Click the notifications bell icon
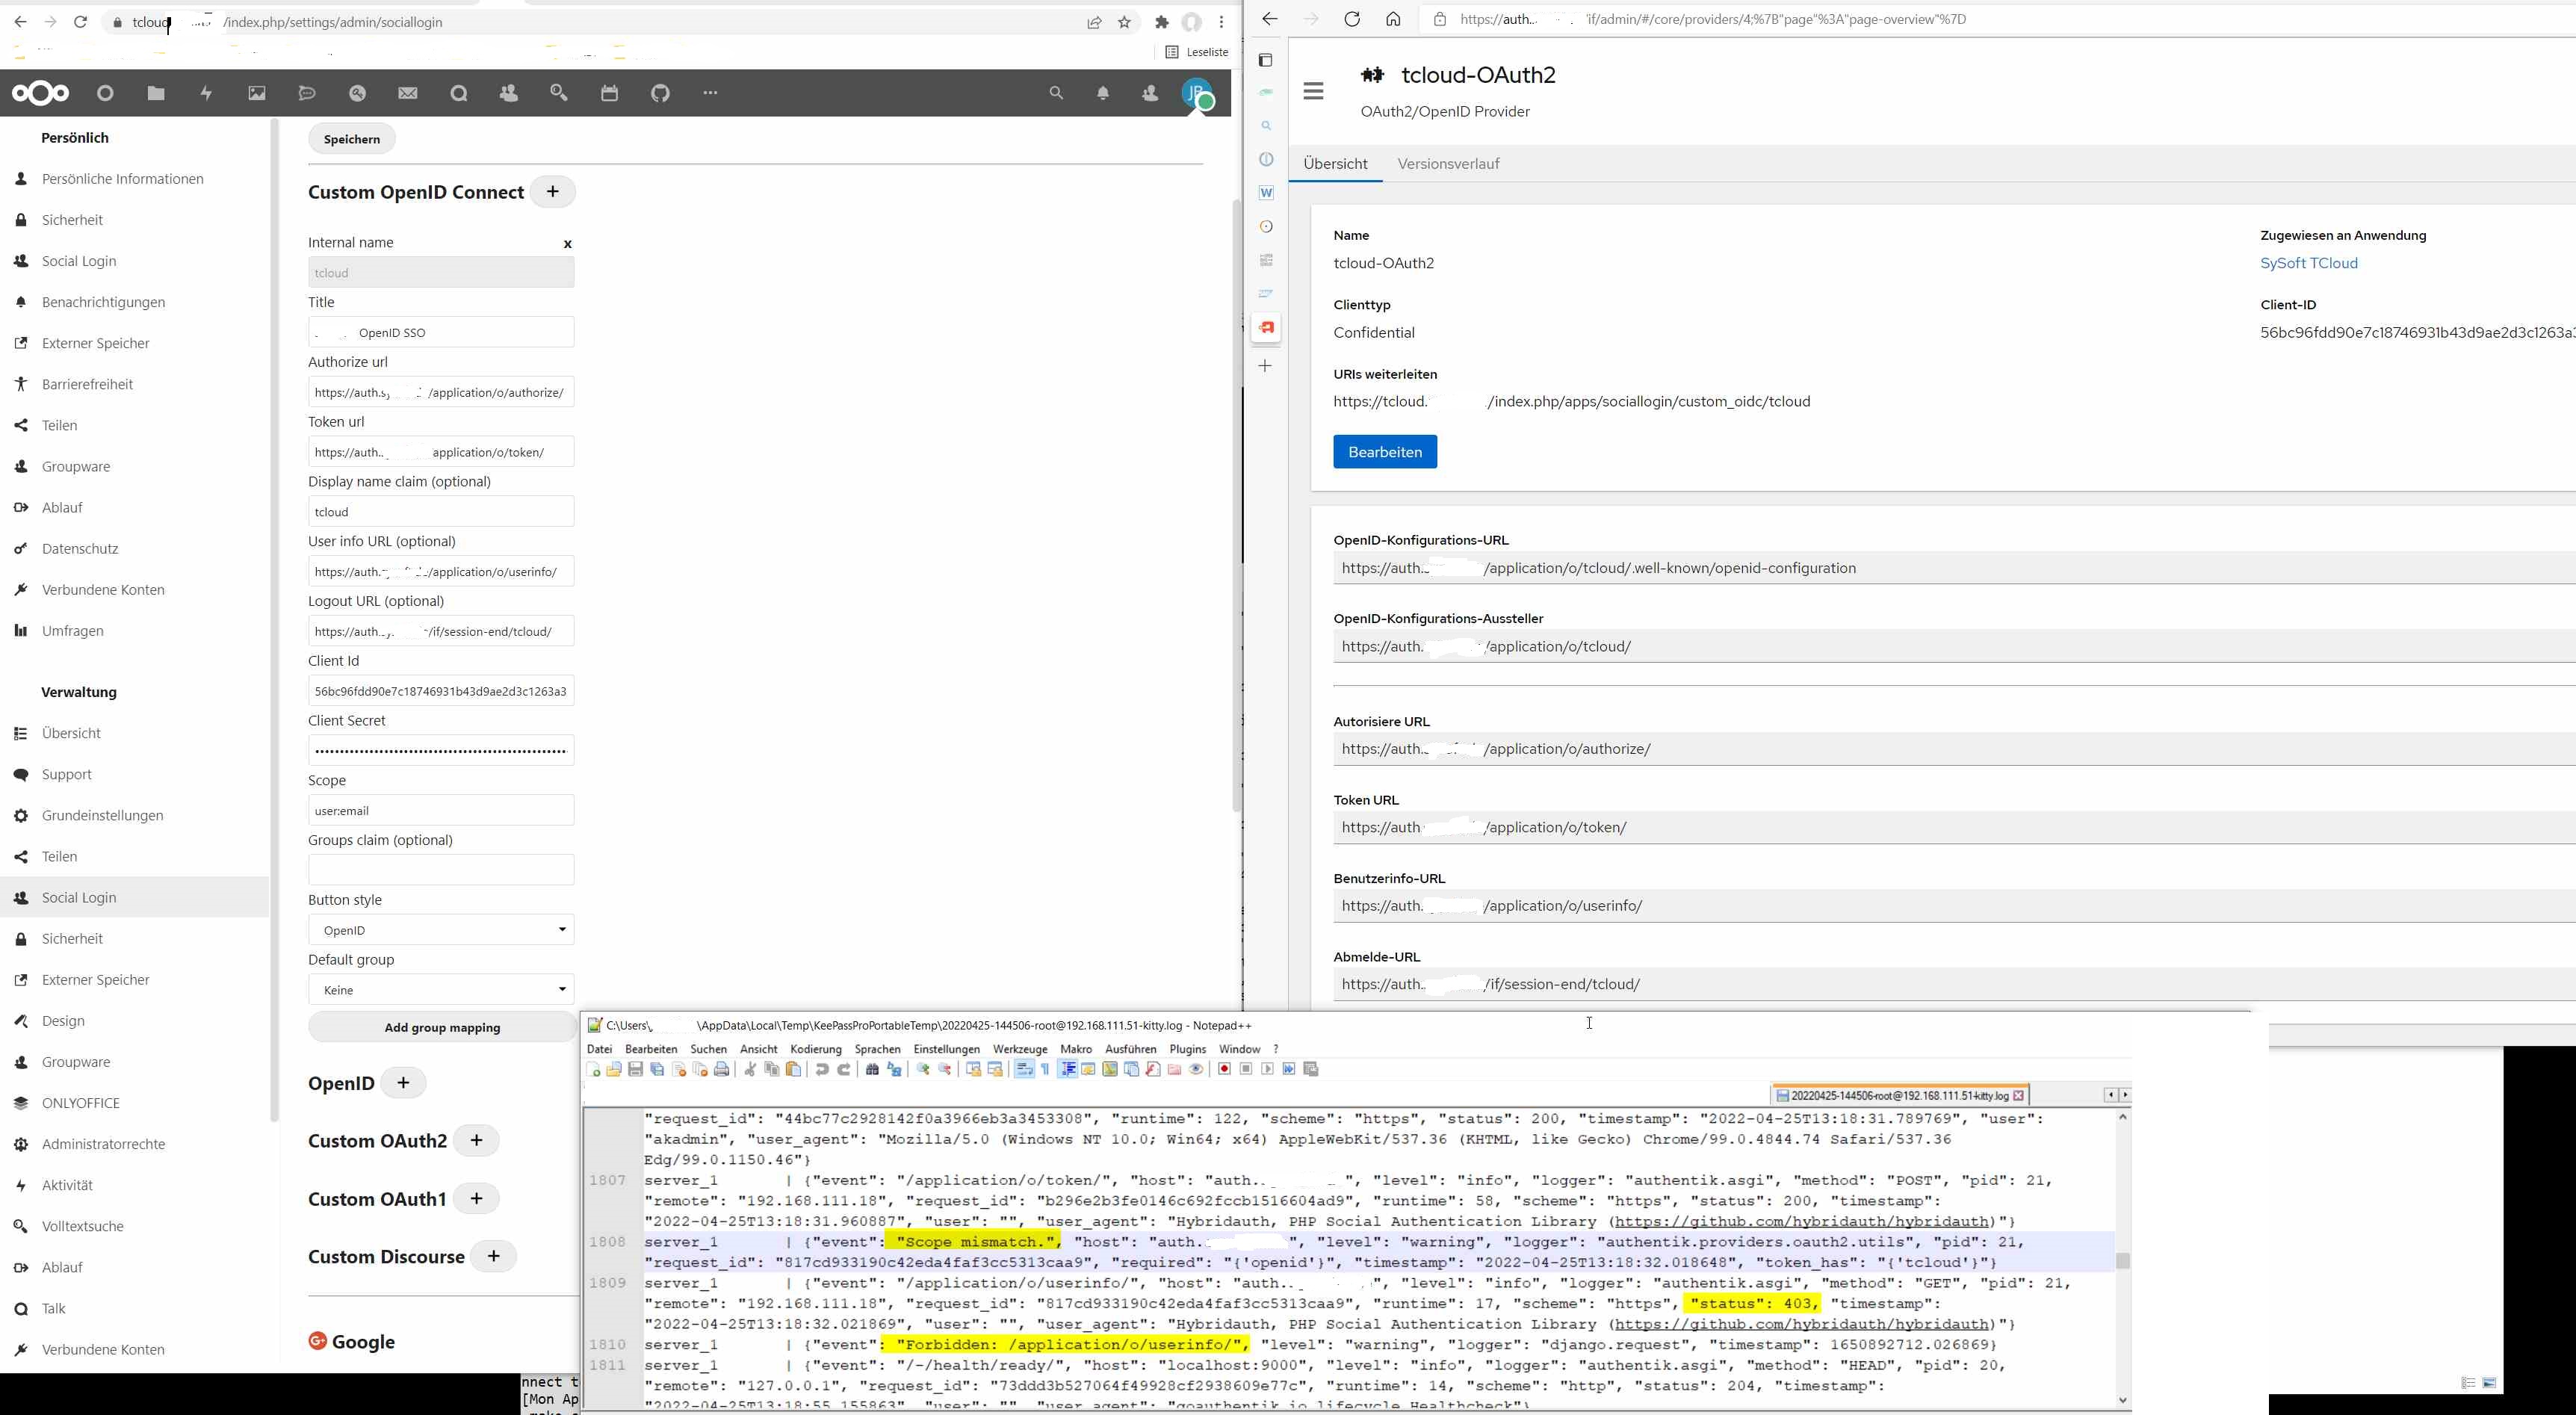The width and height of the screenshot is (2576, 1415). point(1102,93)
